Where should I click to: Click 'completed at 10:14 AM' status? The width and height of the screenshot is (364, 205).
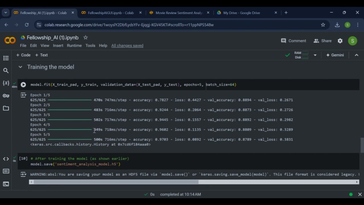click(x=180, y=194)
